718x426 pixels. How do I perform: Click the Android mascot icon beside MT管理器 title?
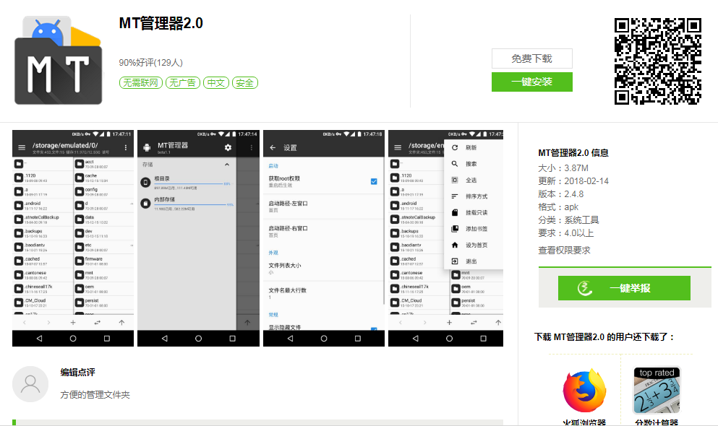pyautogui.click(x=147, y=147)
